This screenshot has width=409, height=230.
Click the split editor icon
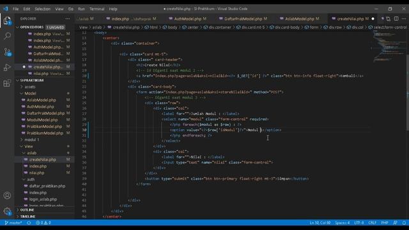pos(396,19)
